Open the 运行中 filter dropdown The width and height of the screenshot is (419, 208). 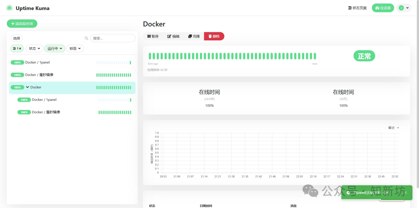point(55,49)
